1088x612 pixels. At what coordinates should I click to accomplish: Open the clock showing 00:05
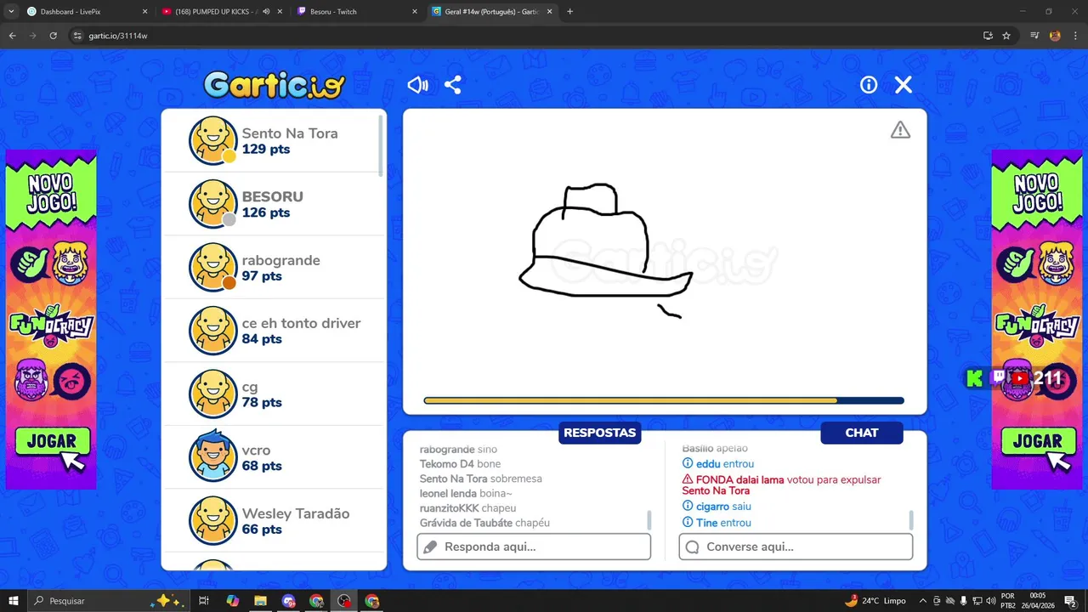[1038, 601]
